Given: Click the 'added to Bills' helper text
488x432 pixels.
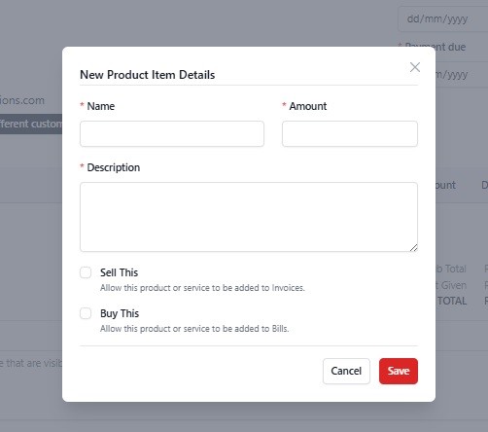Looking at the screenshot, I should 194,329.
